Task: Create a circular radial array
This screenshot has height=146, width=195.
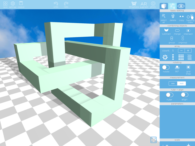Action: click(x=165, y=57)
